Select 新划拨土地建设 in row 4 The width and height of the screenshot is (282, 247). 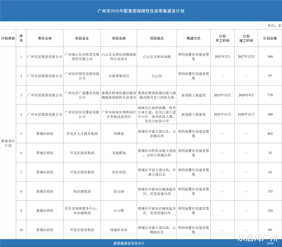(193, 114)
